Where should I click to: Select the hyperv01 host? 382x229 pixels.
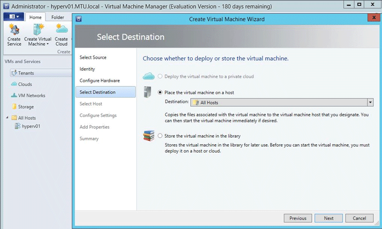point(31,127)
